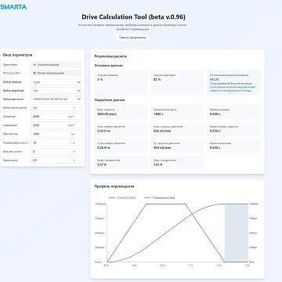Click the clock icon in the calculation method field
Screen dimensions: 282x282
click(35, 73)
